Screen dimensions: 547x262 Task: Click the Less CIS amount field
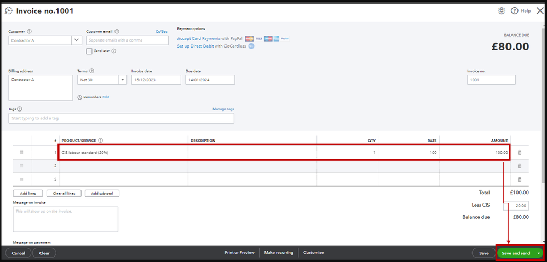click(x=516, y=206)
